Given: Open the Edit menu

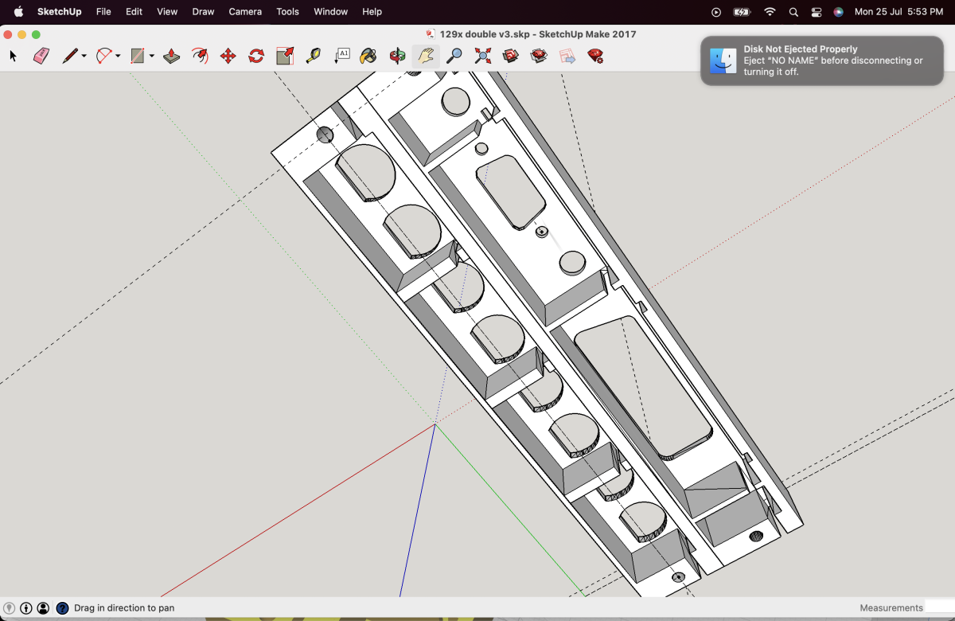Looking at the screenshot, I should click(134, 12).
